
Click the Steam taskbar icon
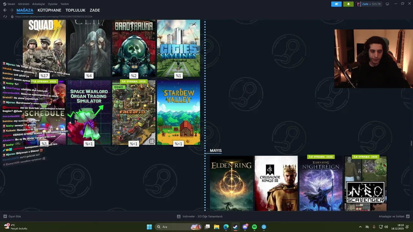(235, 227)
